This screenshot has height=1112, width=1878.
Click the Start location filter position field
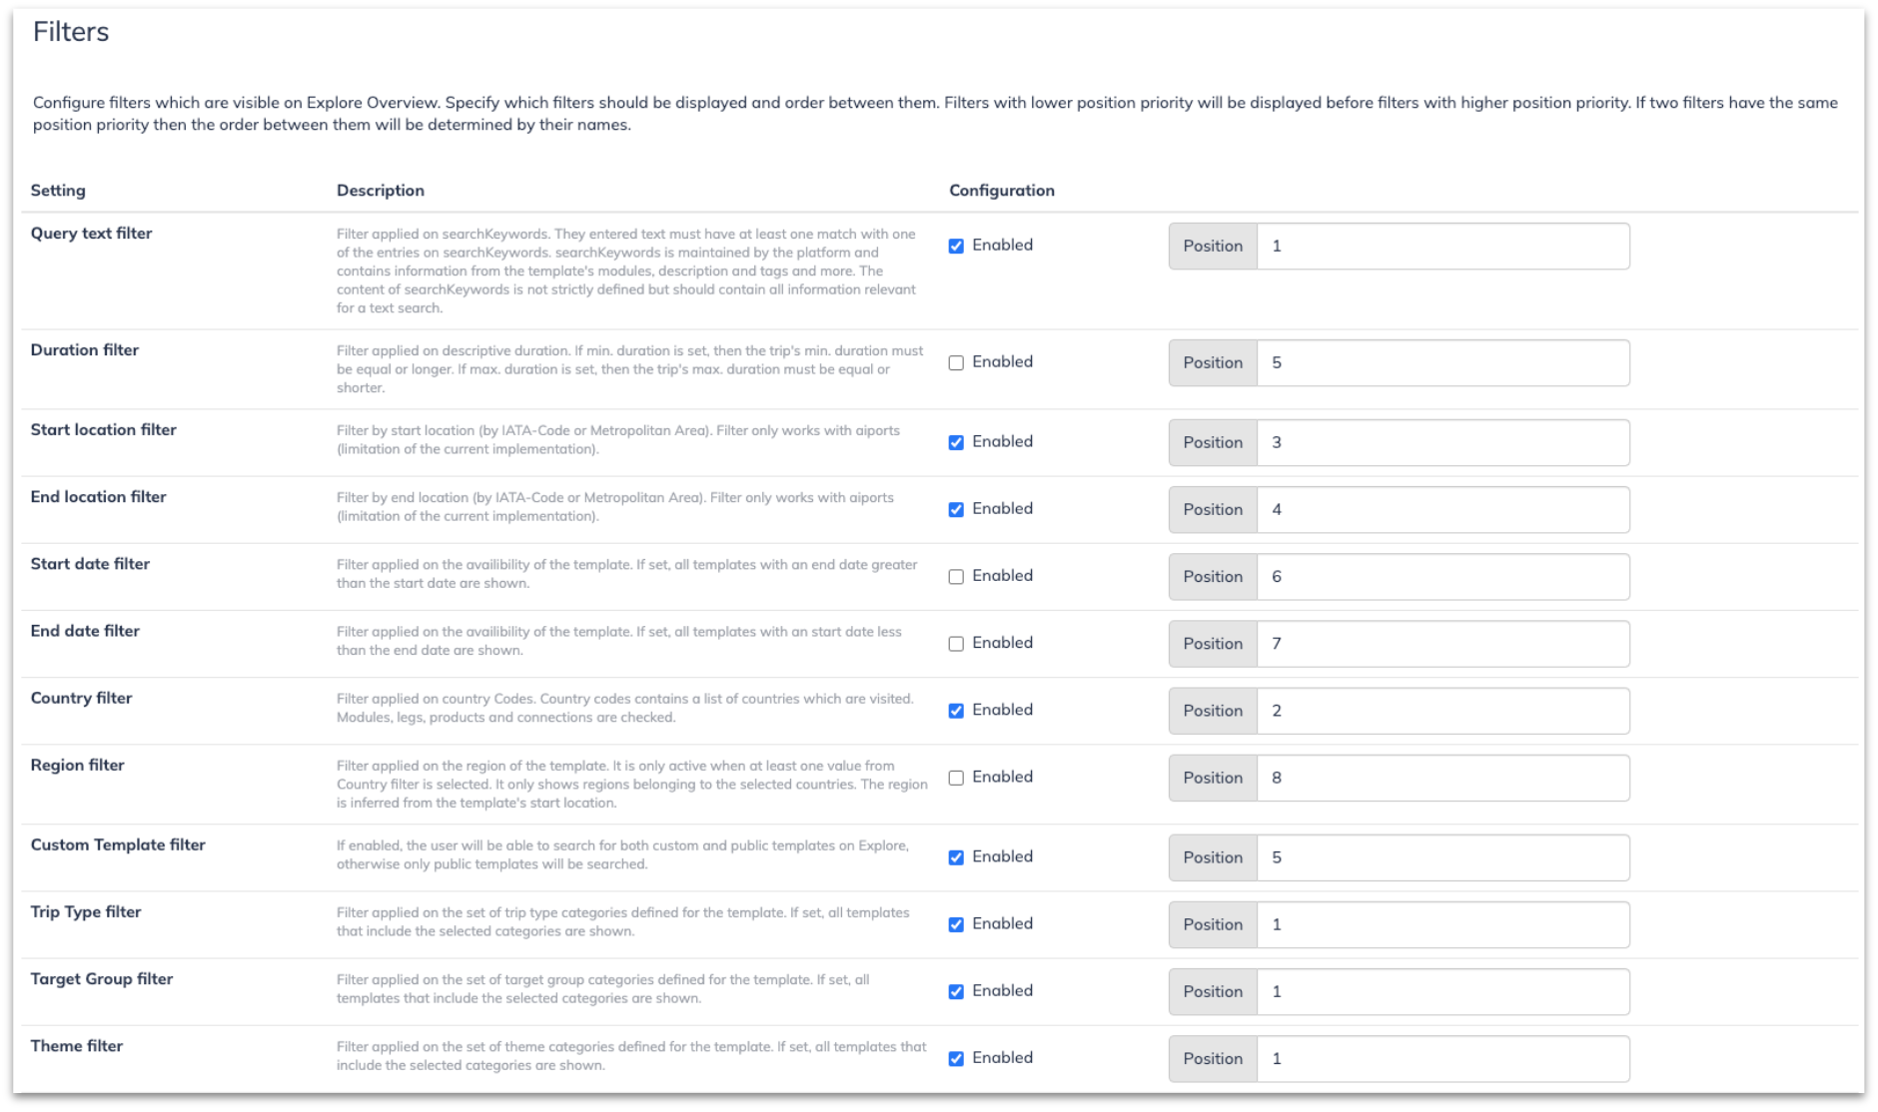tap(1442, 442)
